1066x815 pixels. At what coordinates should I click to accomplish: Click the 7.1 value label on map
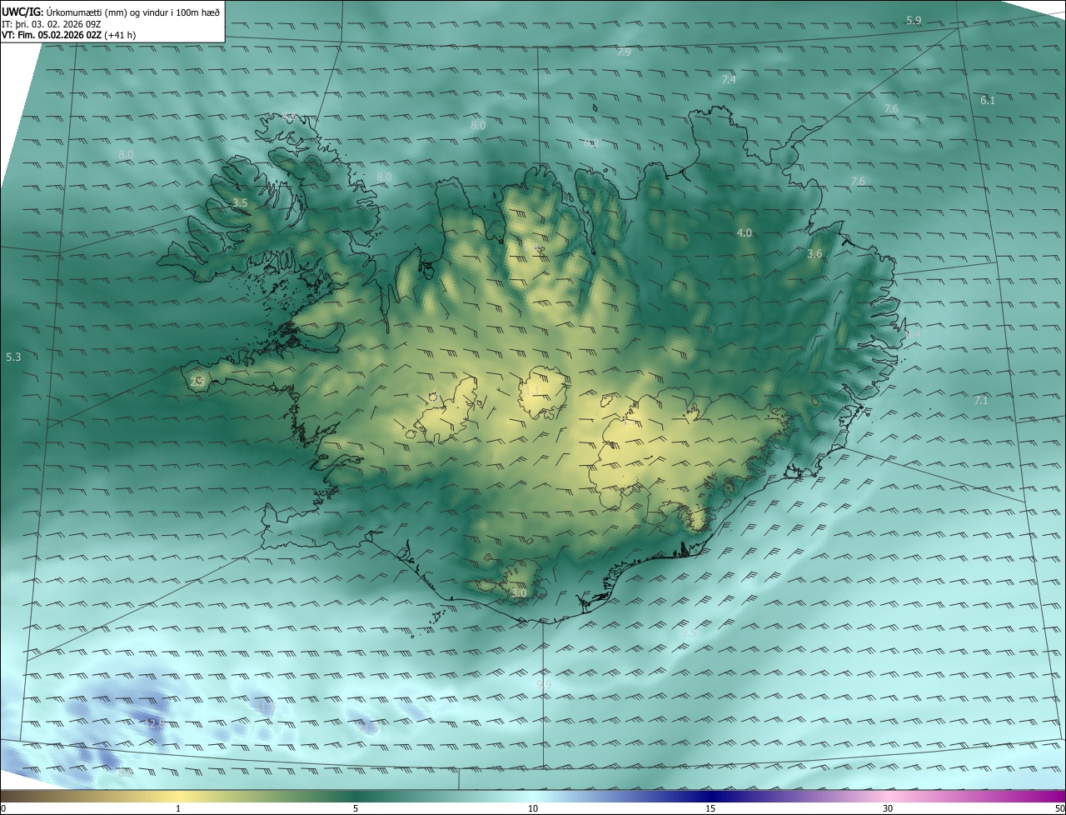tap(981, 400)
